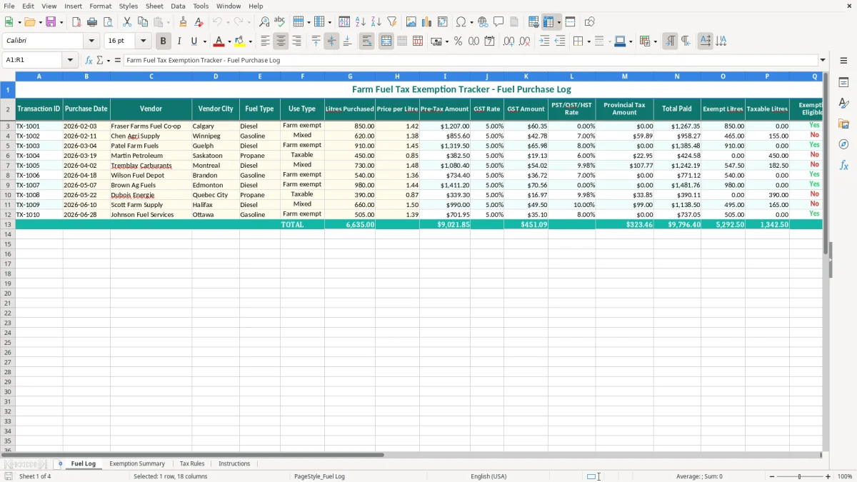Toggle Center Horizontally alignment
This screenshot has width=857, height=482.
[x=281, y=41]
